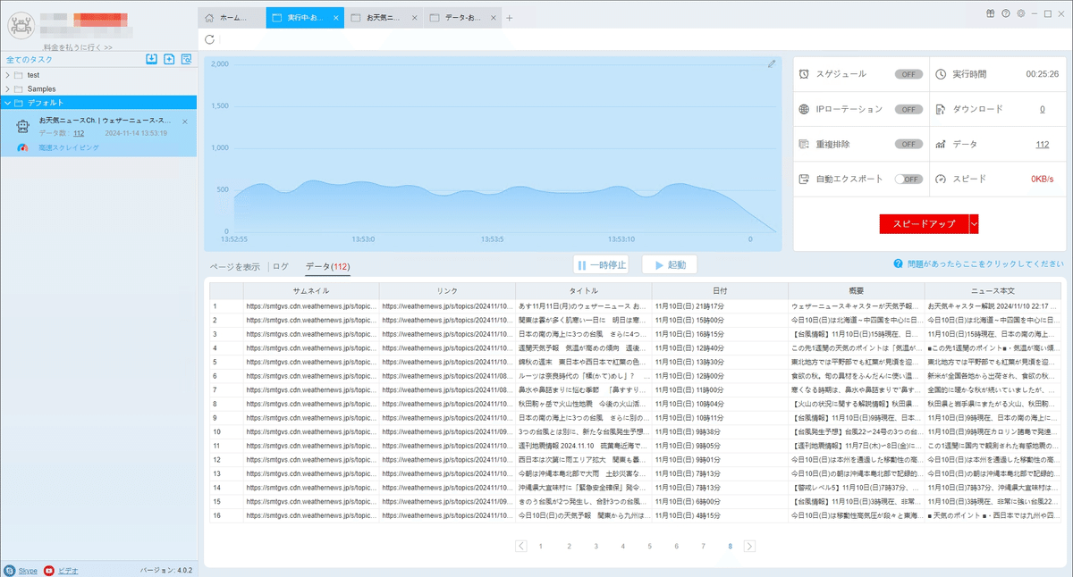Toggle the スケジュール OFF switch
Image resolution: width=1073 pixels, height=577 pixels.
point(908,74)
